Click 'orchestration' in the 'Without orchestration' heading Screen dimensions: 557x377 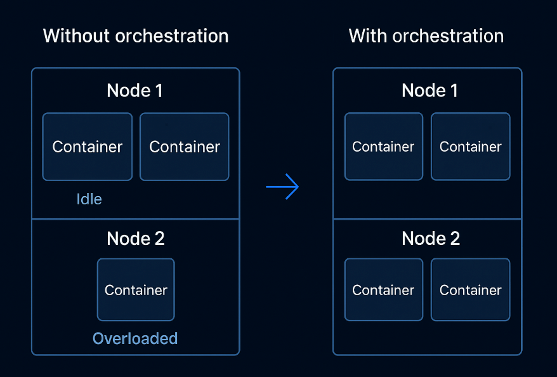(171, 36)
